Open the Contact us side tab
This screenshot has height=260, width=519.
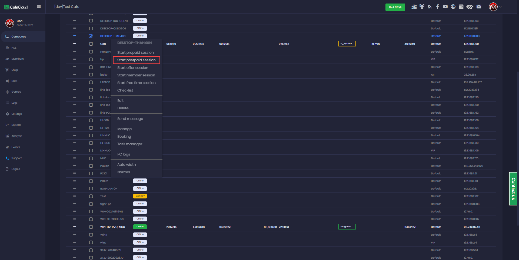pos(513,189)
